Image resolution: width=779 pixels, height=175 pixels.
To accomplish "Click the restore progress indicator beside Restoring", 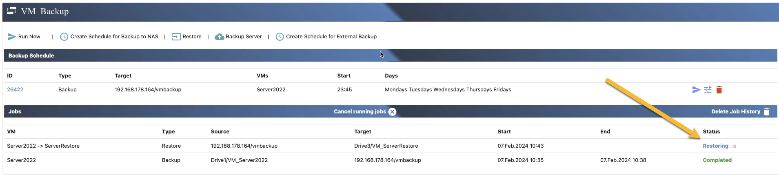I will [x=733, y=146].
